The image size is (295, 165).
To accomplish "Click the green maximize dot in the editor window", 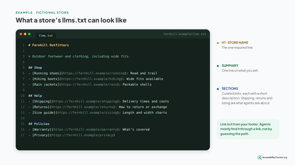I will click(x=29, y=34).
